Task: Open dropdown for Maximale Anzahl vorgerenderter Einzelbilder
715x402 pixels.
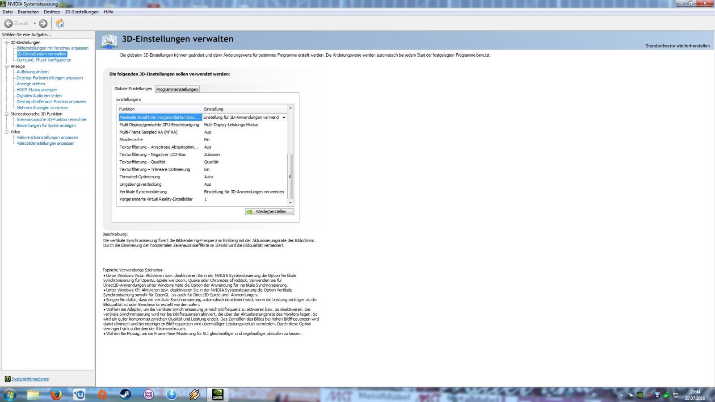Action: tap(284, 117)
